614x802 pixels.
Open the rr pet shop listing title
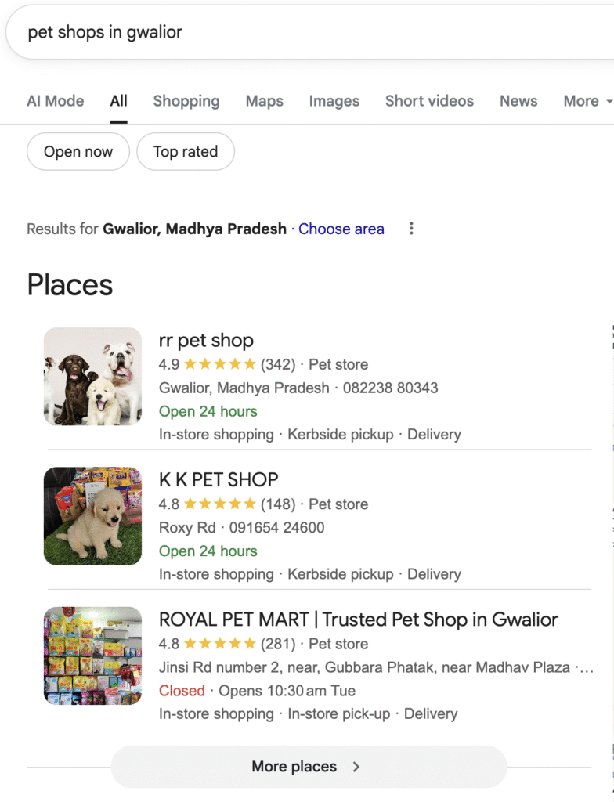206,340
